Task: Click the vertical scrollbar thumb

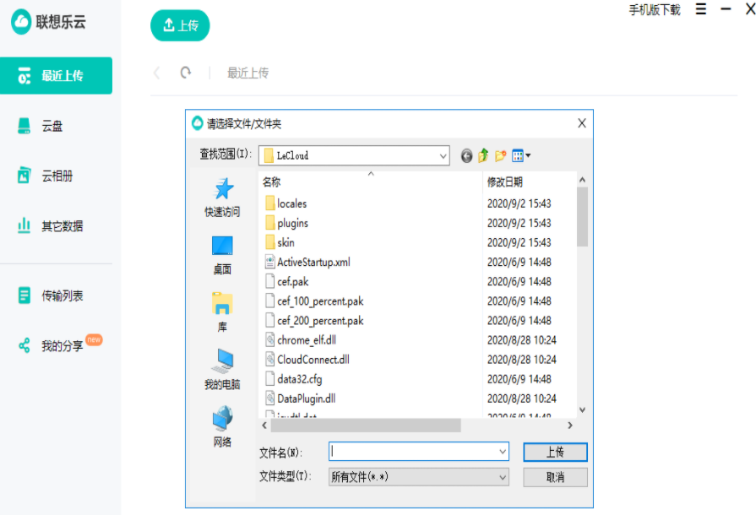Action: 582,217
